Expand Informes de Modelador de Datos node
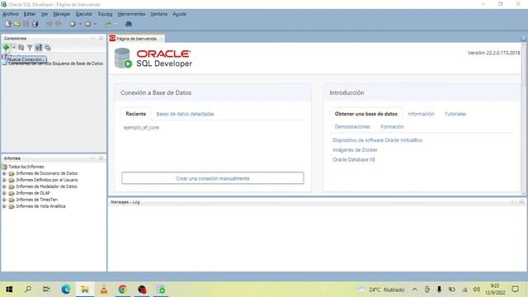The width and height of the screenshot is (528, 297). click(4, 186)
